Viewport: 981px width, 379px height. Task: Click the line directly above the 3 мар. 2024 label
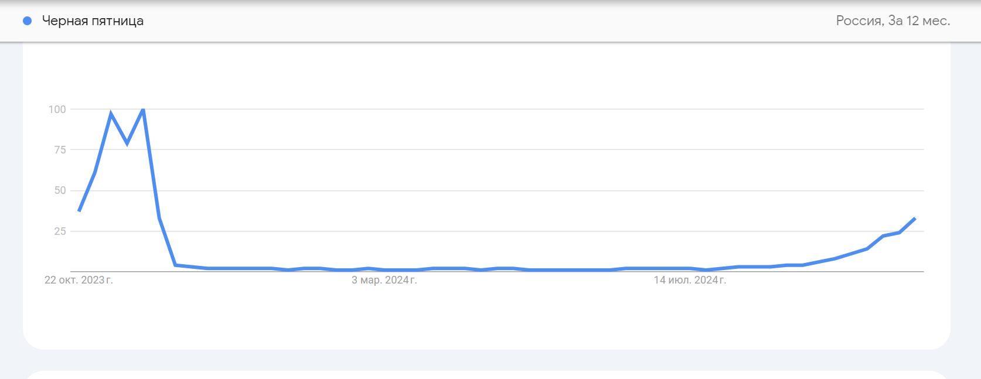pos(384,269)
